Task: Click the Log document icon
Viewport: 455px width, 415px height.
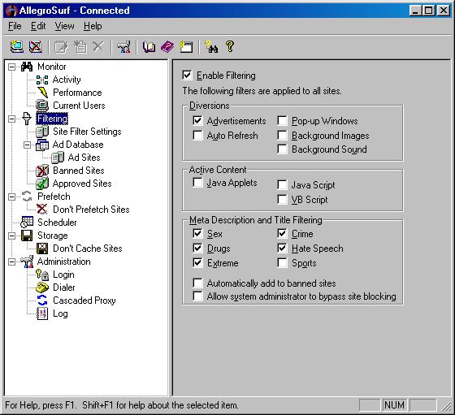Action: click(42, 313)
